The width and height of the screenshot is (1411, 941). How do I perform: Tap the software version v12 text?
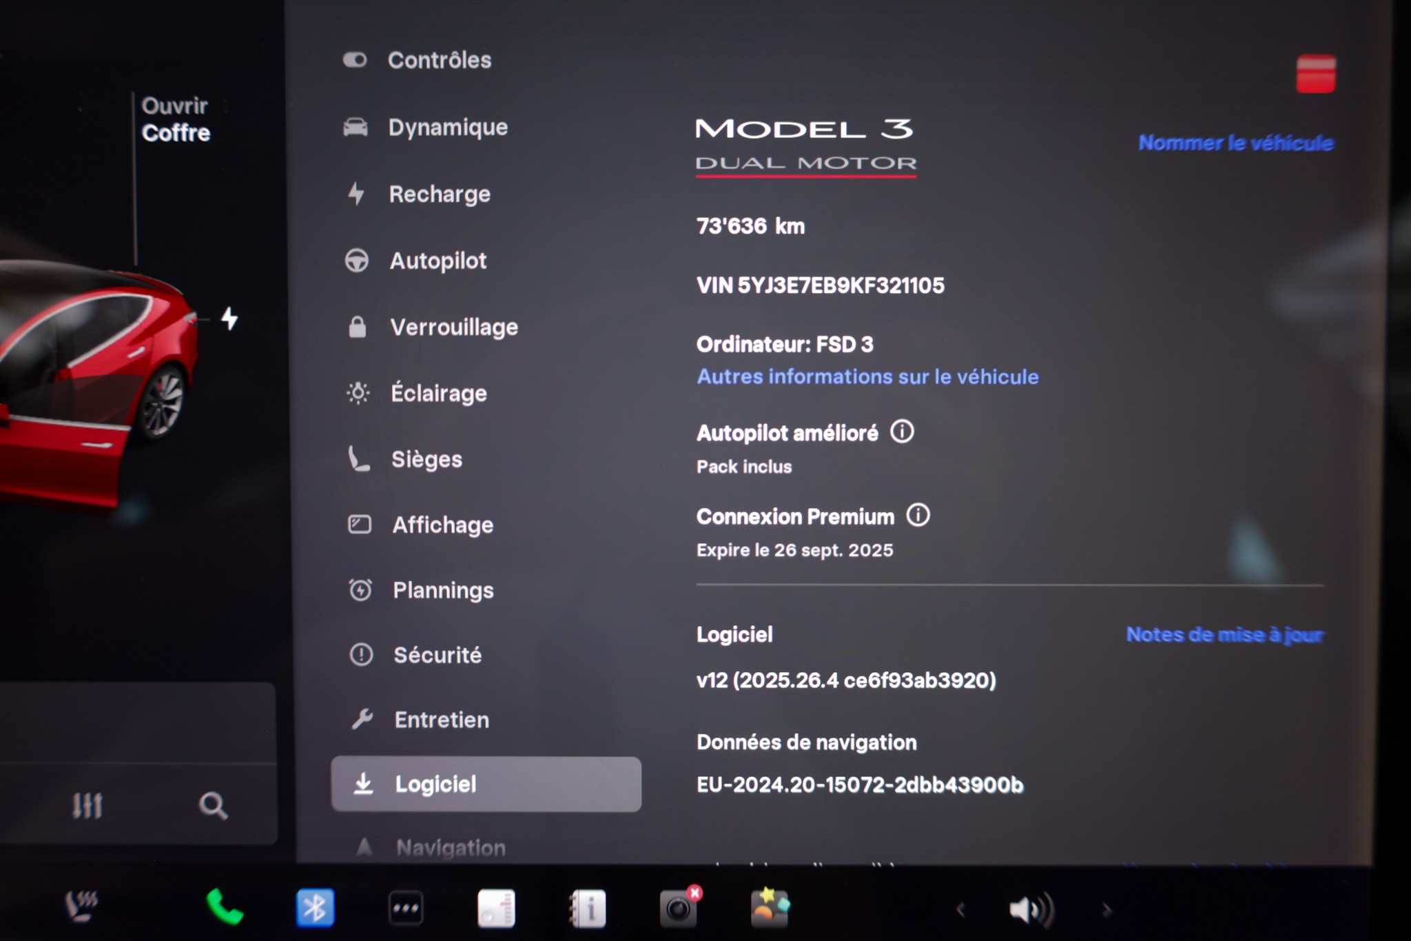coord(846,680)
